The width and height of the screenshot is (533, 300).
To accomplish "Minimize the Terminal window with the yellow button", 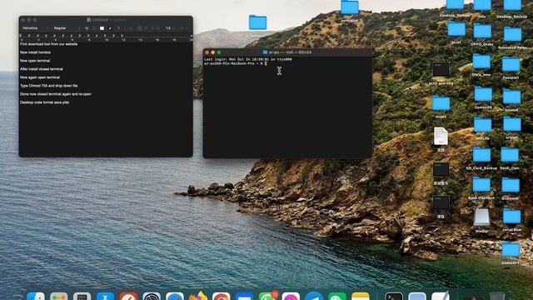I will click(x=213, y=52).
